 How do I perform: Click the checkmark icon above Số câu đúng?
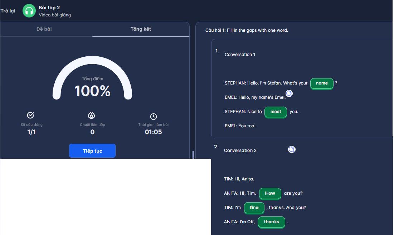[30, 115]
